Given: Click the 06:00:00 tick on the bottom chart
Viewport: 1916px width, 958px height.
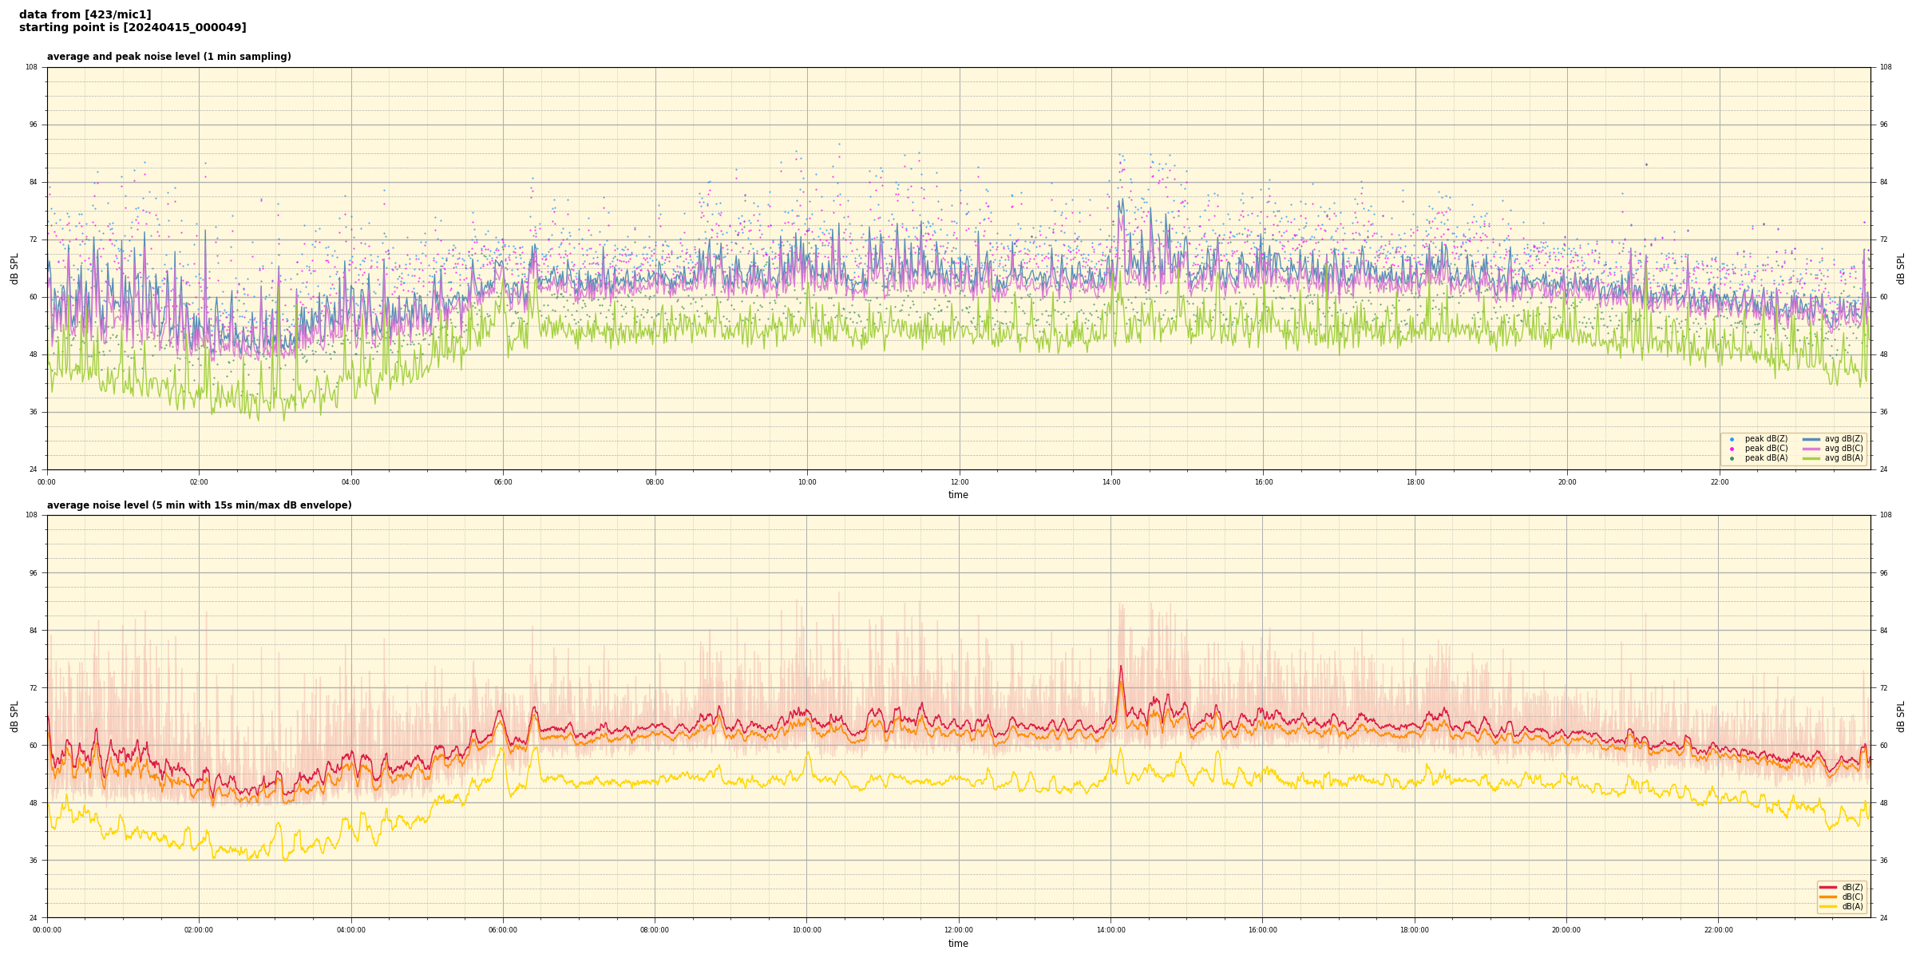Looking at the screenshot, I should click(x=503, y=930).
